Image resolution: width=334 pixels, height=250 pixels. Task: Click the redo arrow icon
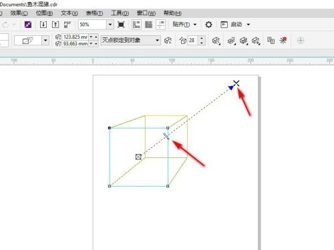click(x=5, y=25)
